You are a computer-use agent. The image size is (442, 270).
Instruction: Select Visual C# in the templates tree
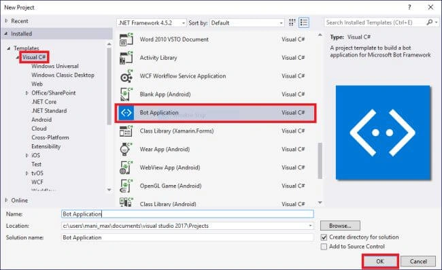tap(34, 57)
